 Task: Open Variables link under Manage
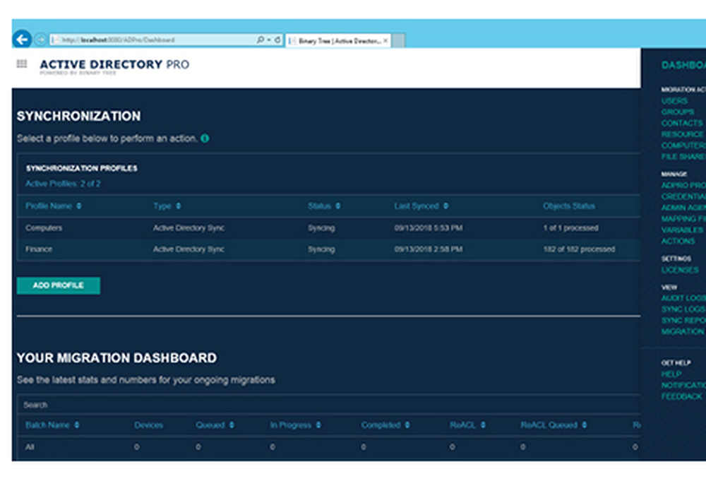point(682,230)
